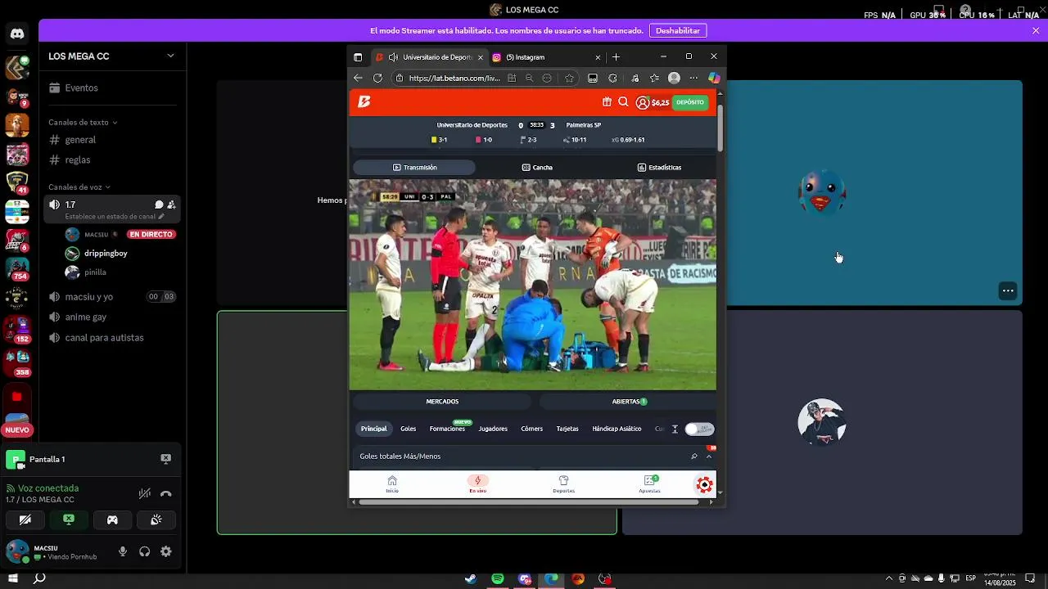The image size is (1048, 589).
Task: Open Windows taskbar search
Action: (x=39, y=578)
